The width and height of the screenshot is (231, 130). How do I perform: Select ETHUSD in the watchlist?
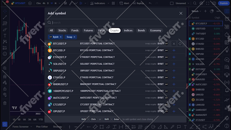click(206, 44)
